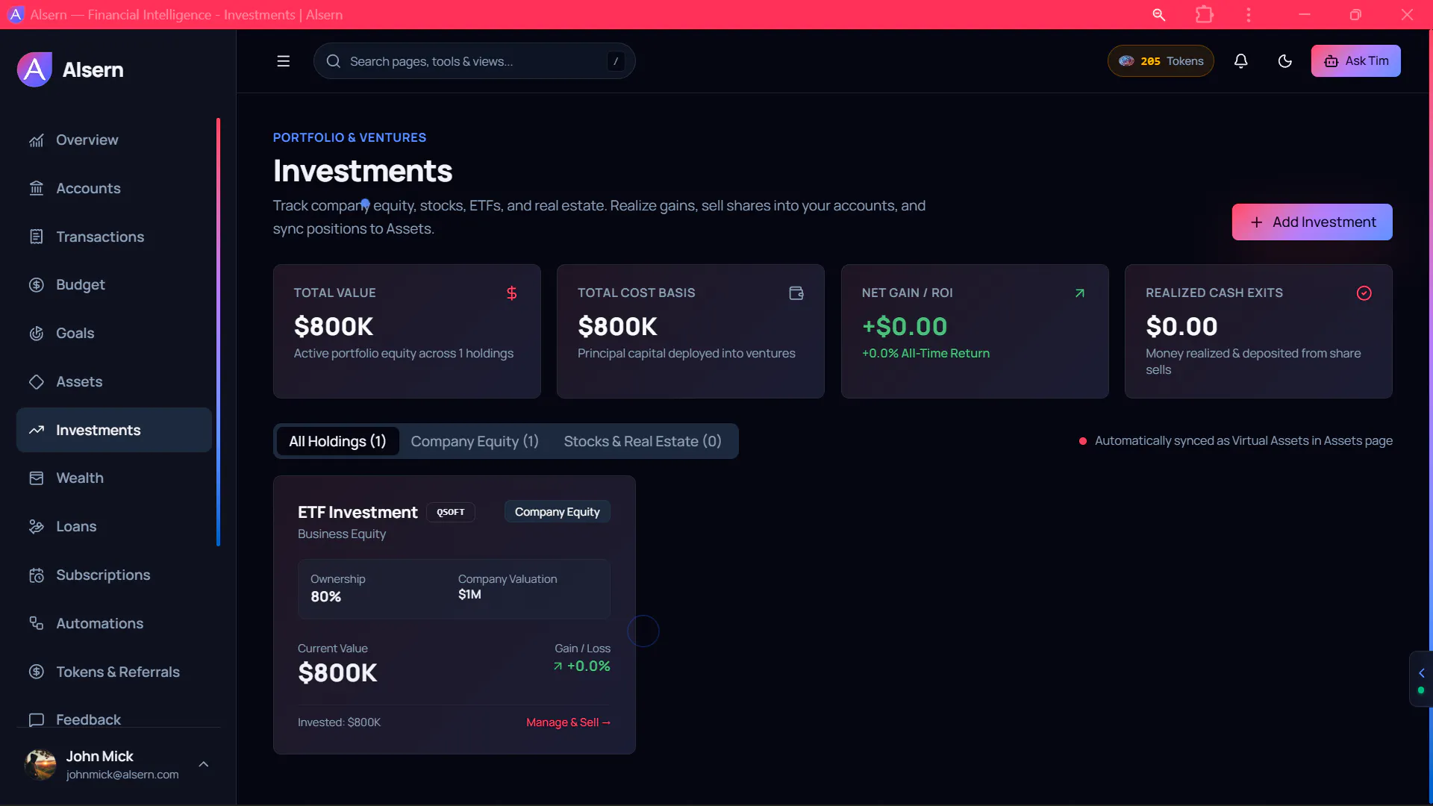The height and width of the screenshot is (806, 1433).
Task: Click the Ask Tim button
Action: point(1355,61)
